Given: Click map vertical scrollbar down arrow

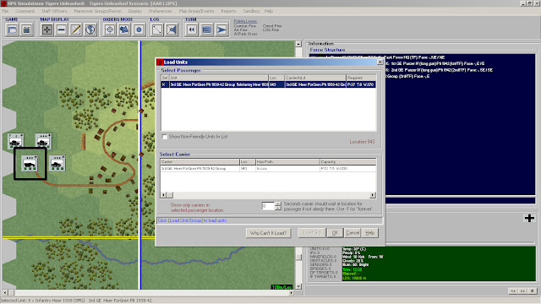Looking at the screenshot, I should 298,286.
